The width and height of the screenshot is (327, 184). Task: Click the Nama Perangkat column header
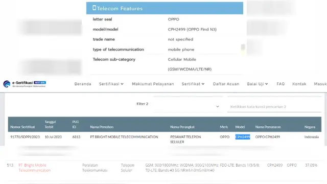182,127
